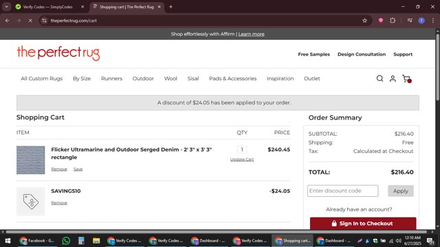440x247 pixels.
Task: Open the Chrome profile avatar
Action: pos(421,21)
